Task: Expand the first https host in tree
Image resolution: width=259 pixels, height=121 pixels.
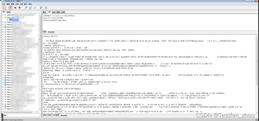Action: tap(3, 15)
